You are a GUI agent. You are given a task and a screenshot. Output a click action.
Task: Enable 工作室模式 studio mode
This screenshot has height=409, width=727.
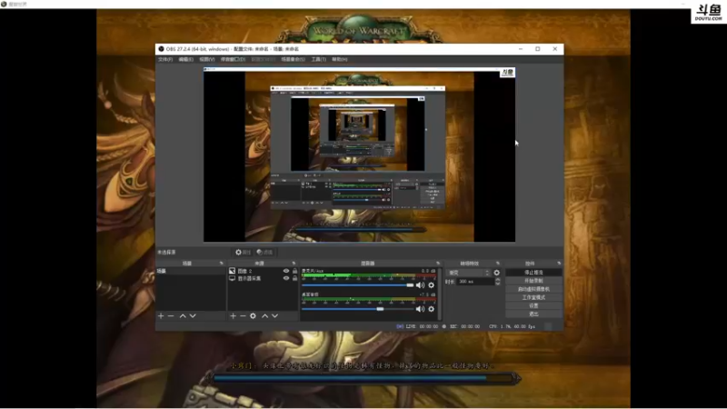[x=533, y=297]
